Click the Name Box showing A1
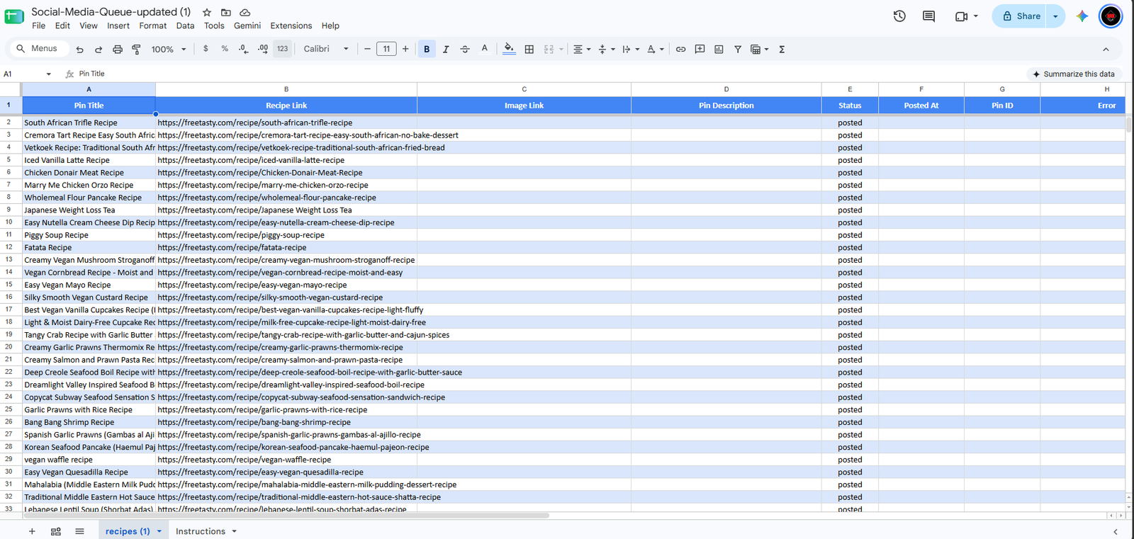This screenshot has height=539, width=1134. click(27, 74)
